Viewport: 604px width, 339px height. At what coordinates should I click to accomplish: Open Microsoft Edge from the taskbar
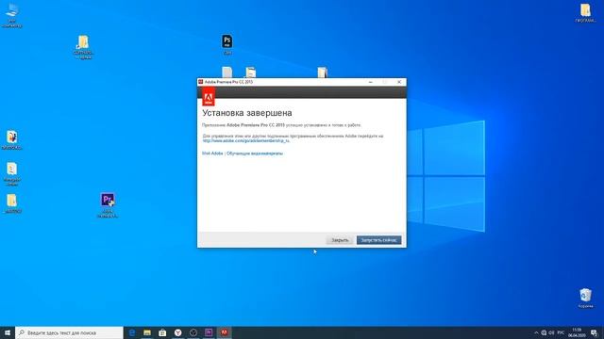coord(132,332)
